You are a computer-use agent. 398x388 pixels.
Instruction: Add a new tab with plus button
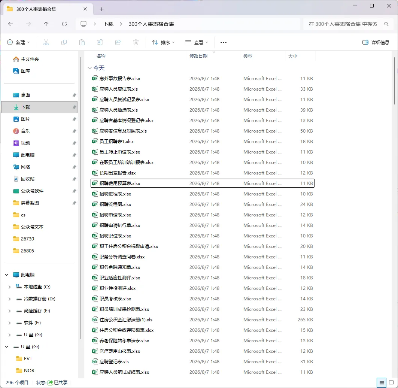tap(102, 9)
